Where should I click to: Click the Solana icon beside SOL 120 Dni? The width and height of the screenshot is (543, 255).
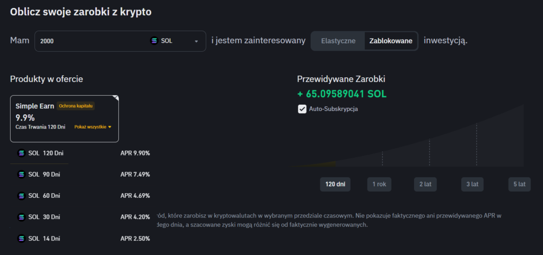tap(22, 153)
